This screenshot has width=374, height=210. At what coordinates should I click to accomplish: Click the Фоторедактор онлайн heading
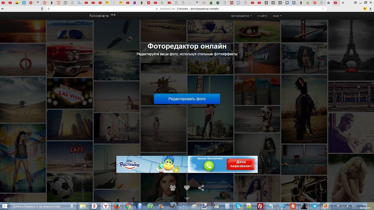187,46
